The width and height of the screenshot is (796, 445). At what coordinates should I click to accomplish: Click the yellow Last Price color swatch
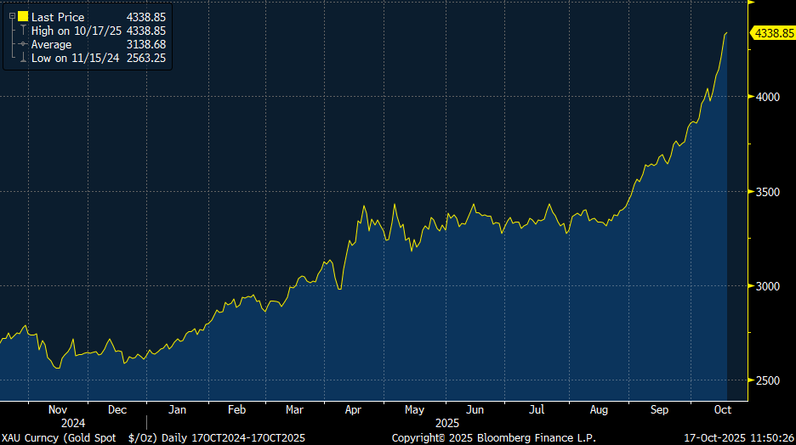click(x=22, y=16)
